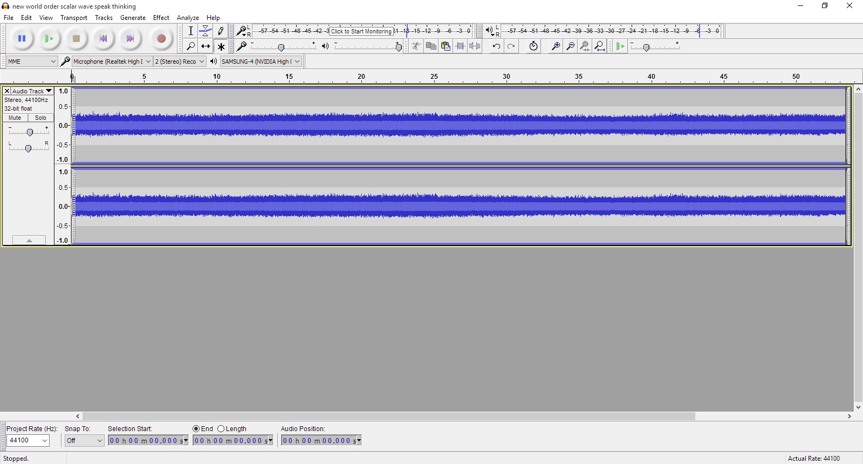Image resolution: width=863 pixels, height=464 pixels.
Task: Click the Solo button on track
Action: (x=40, y=118)
